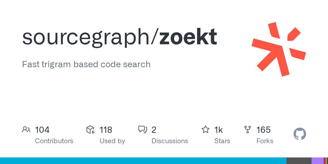Click the 165 forks count
This screenshot has height=164, width=328.
pos(263,130)
